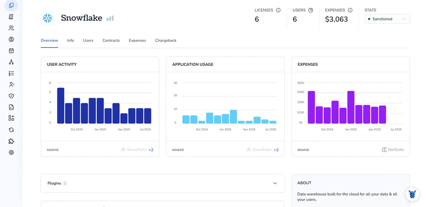This screenshot has height=207, width=428.
Task: Click the Data warehouse description text
Action: point(347,197)
